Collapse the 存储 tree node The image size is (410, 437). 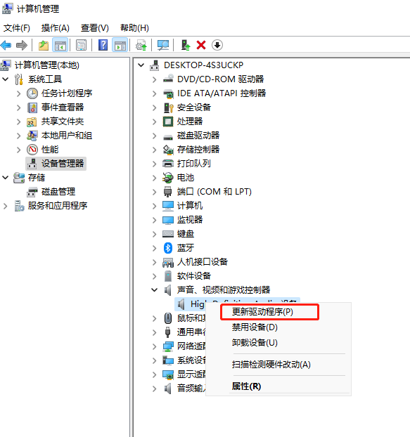(6, 178)
